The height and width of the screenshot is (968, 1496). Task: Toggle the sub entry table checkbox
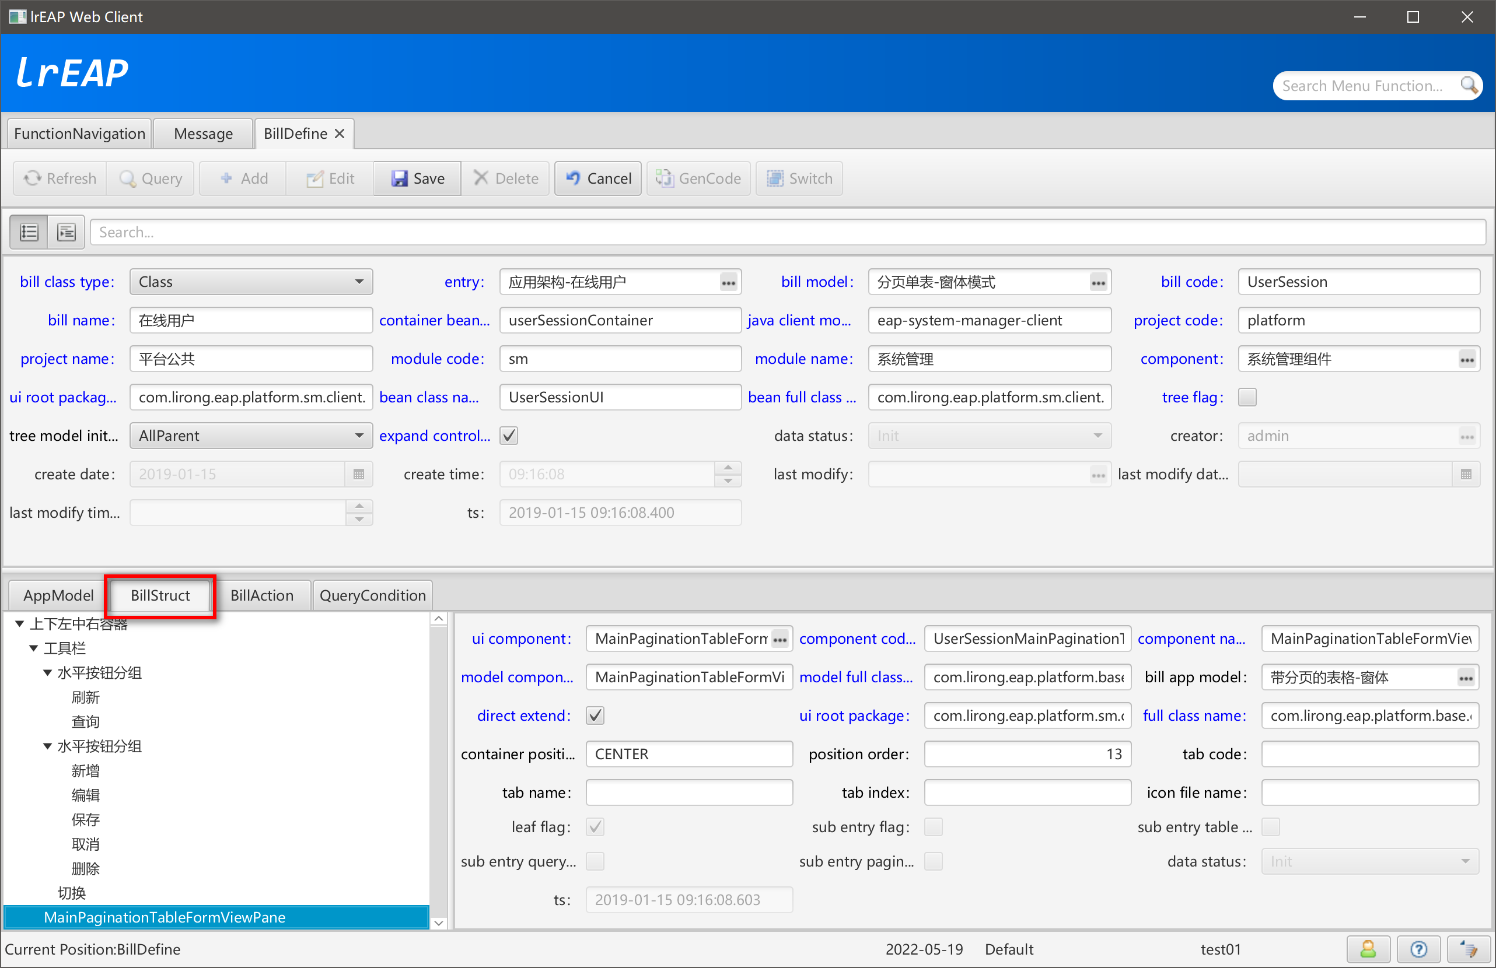tap(1271, 827)
